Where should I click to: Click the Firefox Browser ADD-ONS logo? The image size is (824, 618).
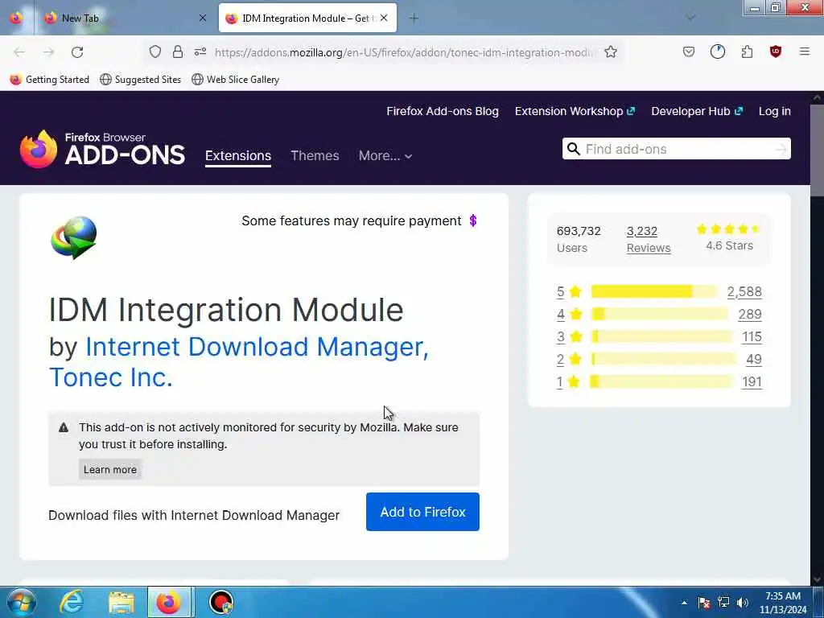click(x=102, y=149)
